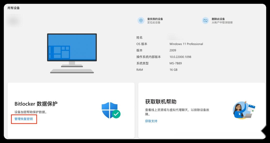Go back to 所有设备
Image resolution: width=270 pixels, height=143 pixels.
click(13, 8)
